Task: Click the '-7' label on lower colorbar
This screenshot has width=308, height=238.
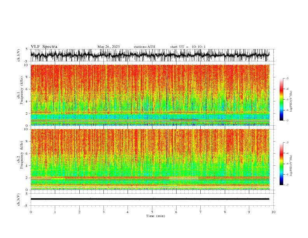Action: [x=287, y=185]
